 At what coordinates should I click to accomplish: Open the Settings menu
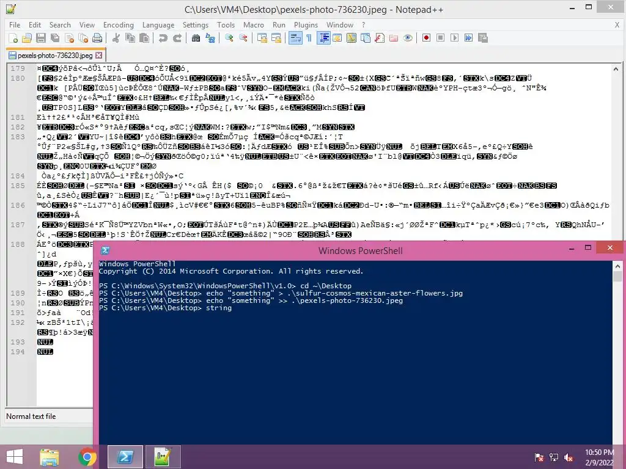[196, 24]
